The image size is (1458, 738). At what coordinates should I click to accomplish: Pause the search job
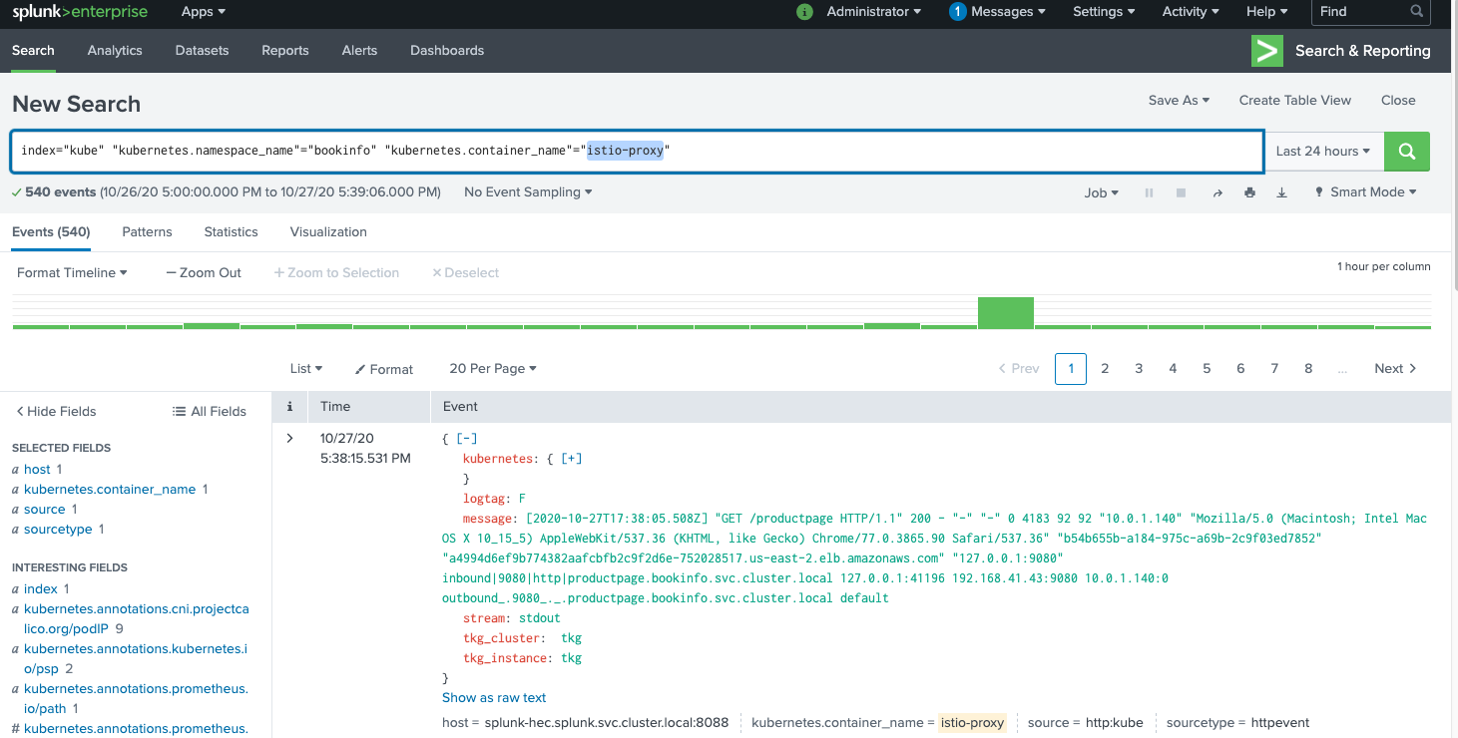tap(1149, 192)
